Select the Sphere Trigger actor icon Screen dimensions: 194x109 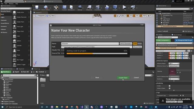click(15, 64)
